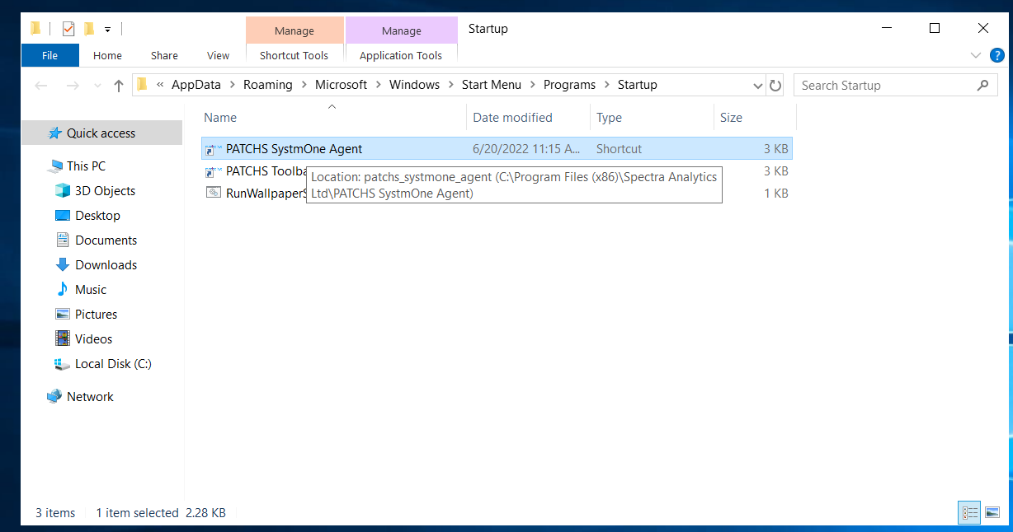Click the Properties icon in the quick access toolbar
Viewport: 1013px width, 532px height.
(68, 29)
